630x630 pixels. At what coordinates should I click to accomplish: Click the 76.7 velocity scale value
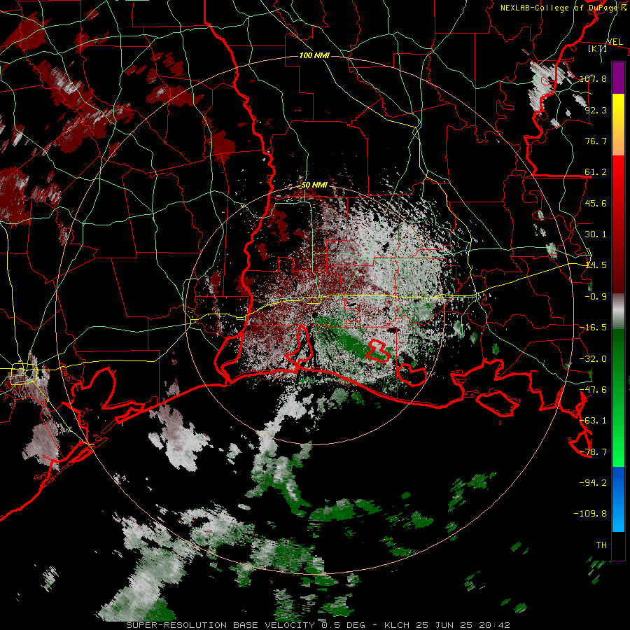596,141
